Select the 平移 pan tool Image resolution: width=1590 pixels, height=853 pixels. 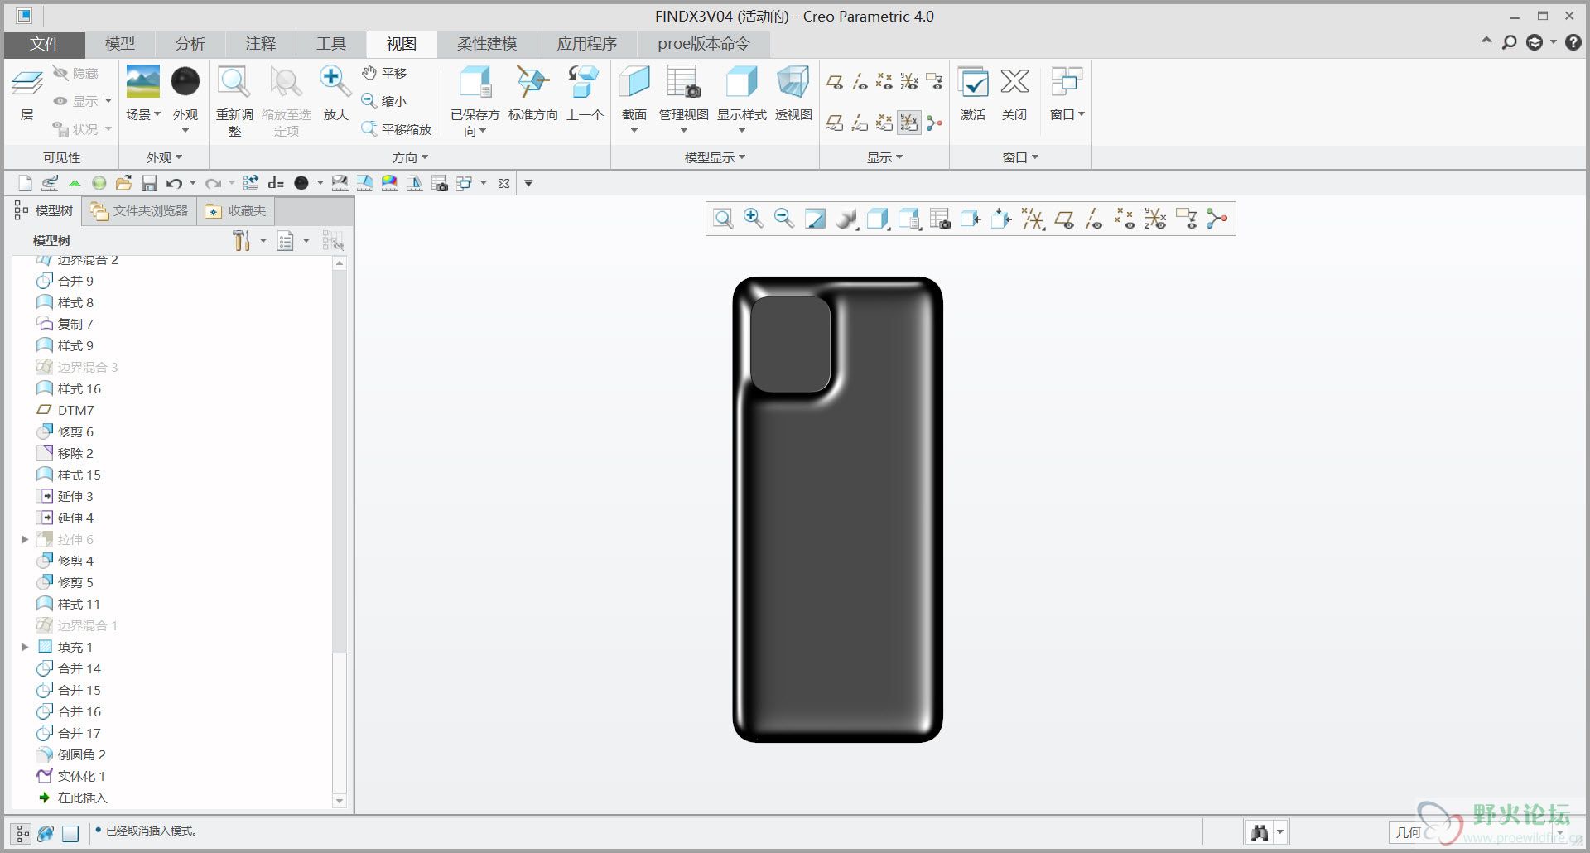385,73
